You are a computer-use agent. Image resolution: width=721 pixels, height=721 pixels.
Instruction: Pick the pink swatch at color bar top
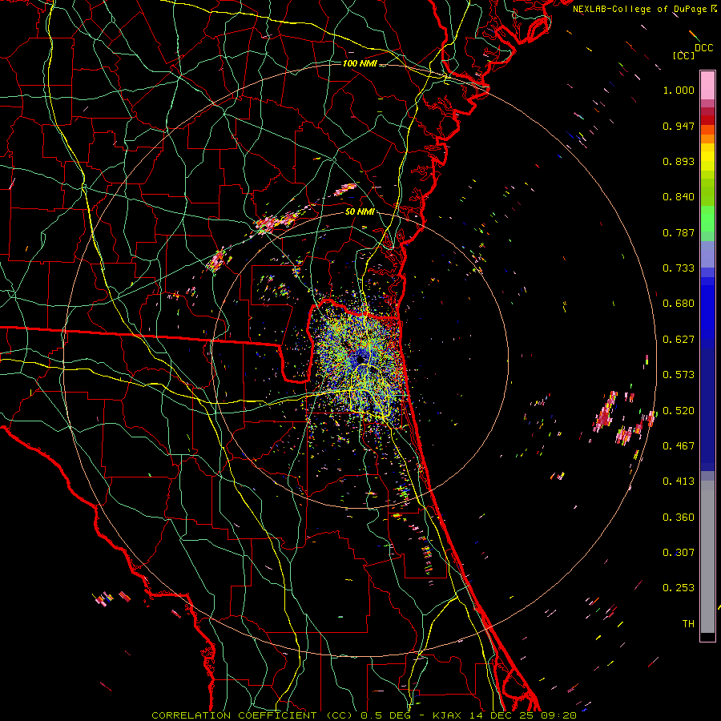(x=707, y=86)
